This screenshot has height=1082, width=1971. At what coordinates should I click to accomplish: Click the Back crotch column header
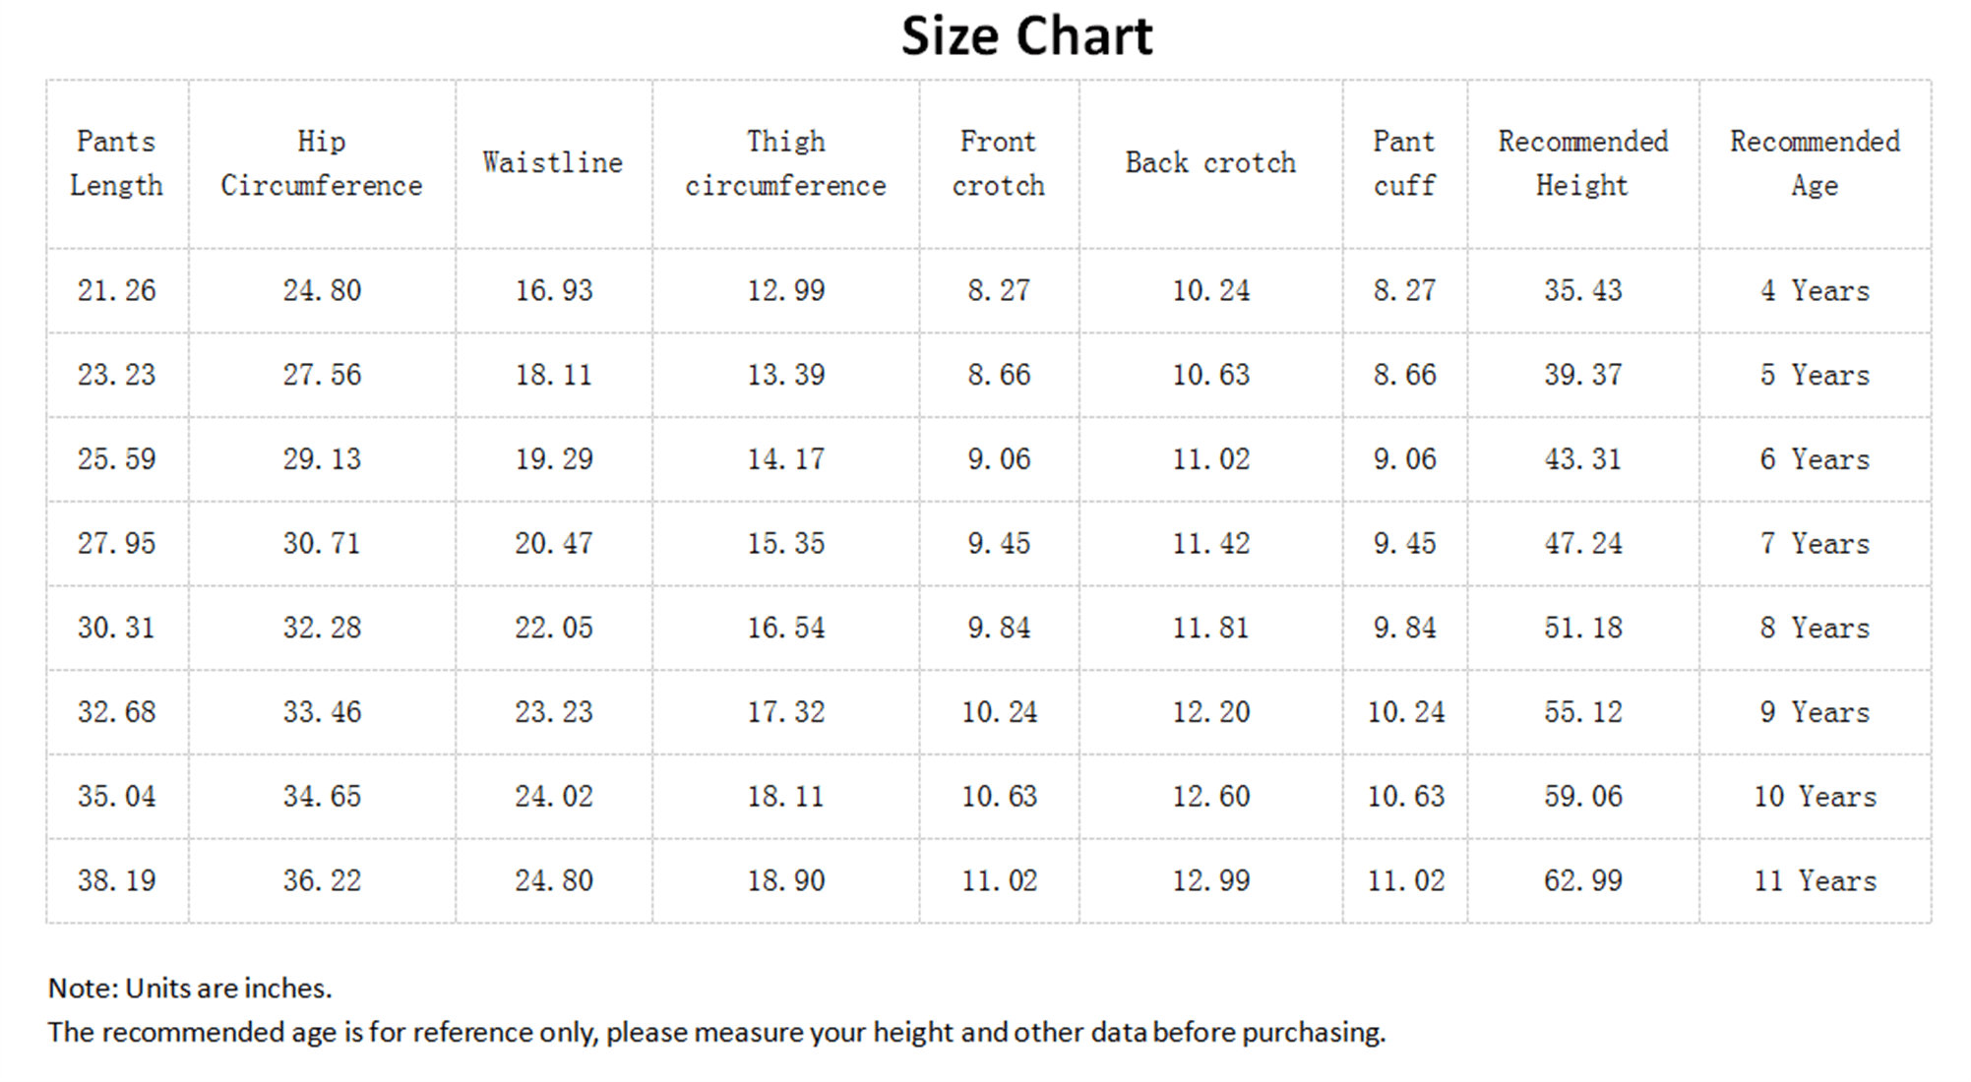pos(1210,163)
